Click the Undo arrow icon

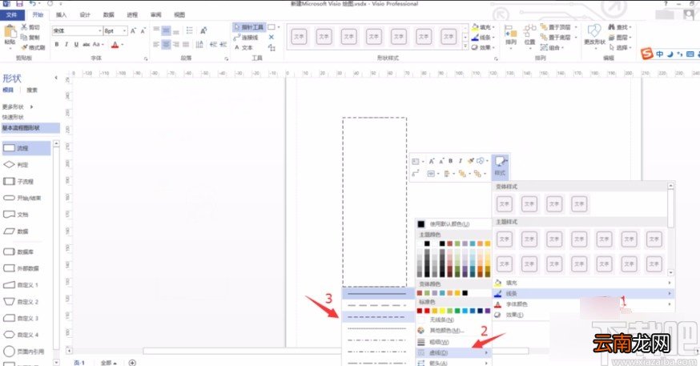point(32,3)
